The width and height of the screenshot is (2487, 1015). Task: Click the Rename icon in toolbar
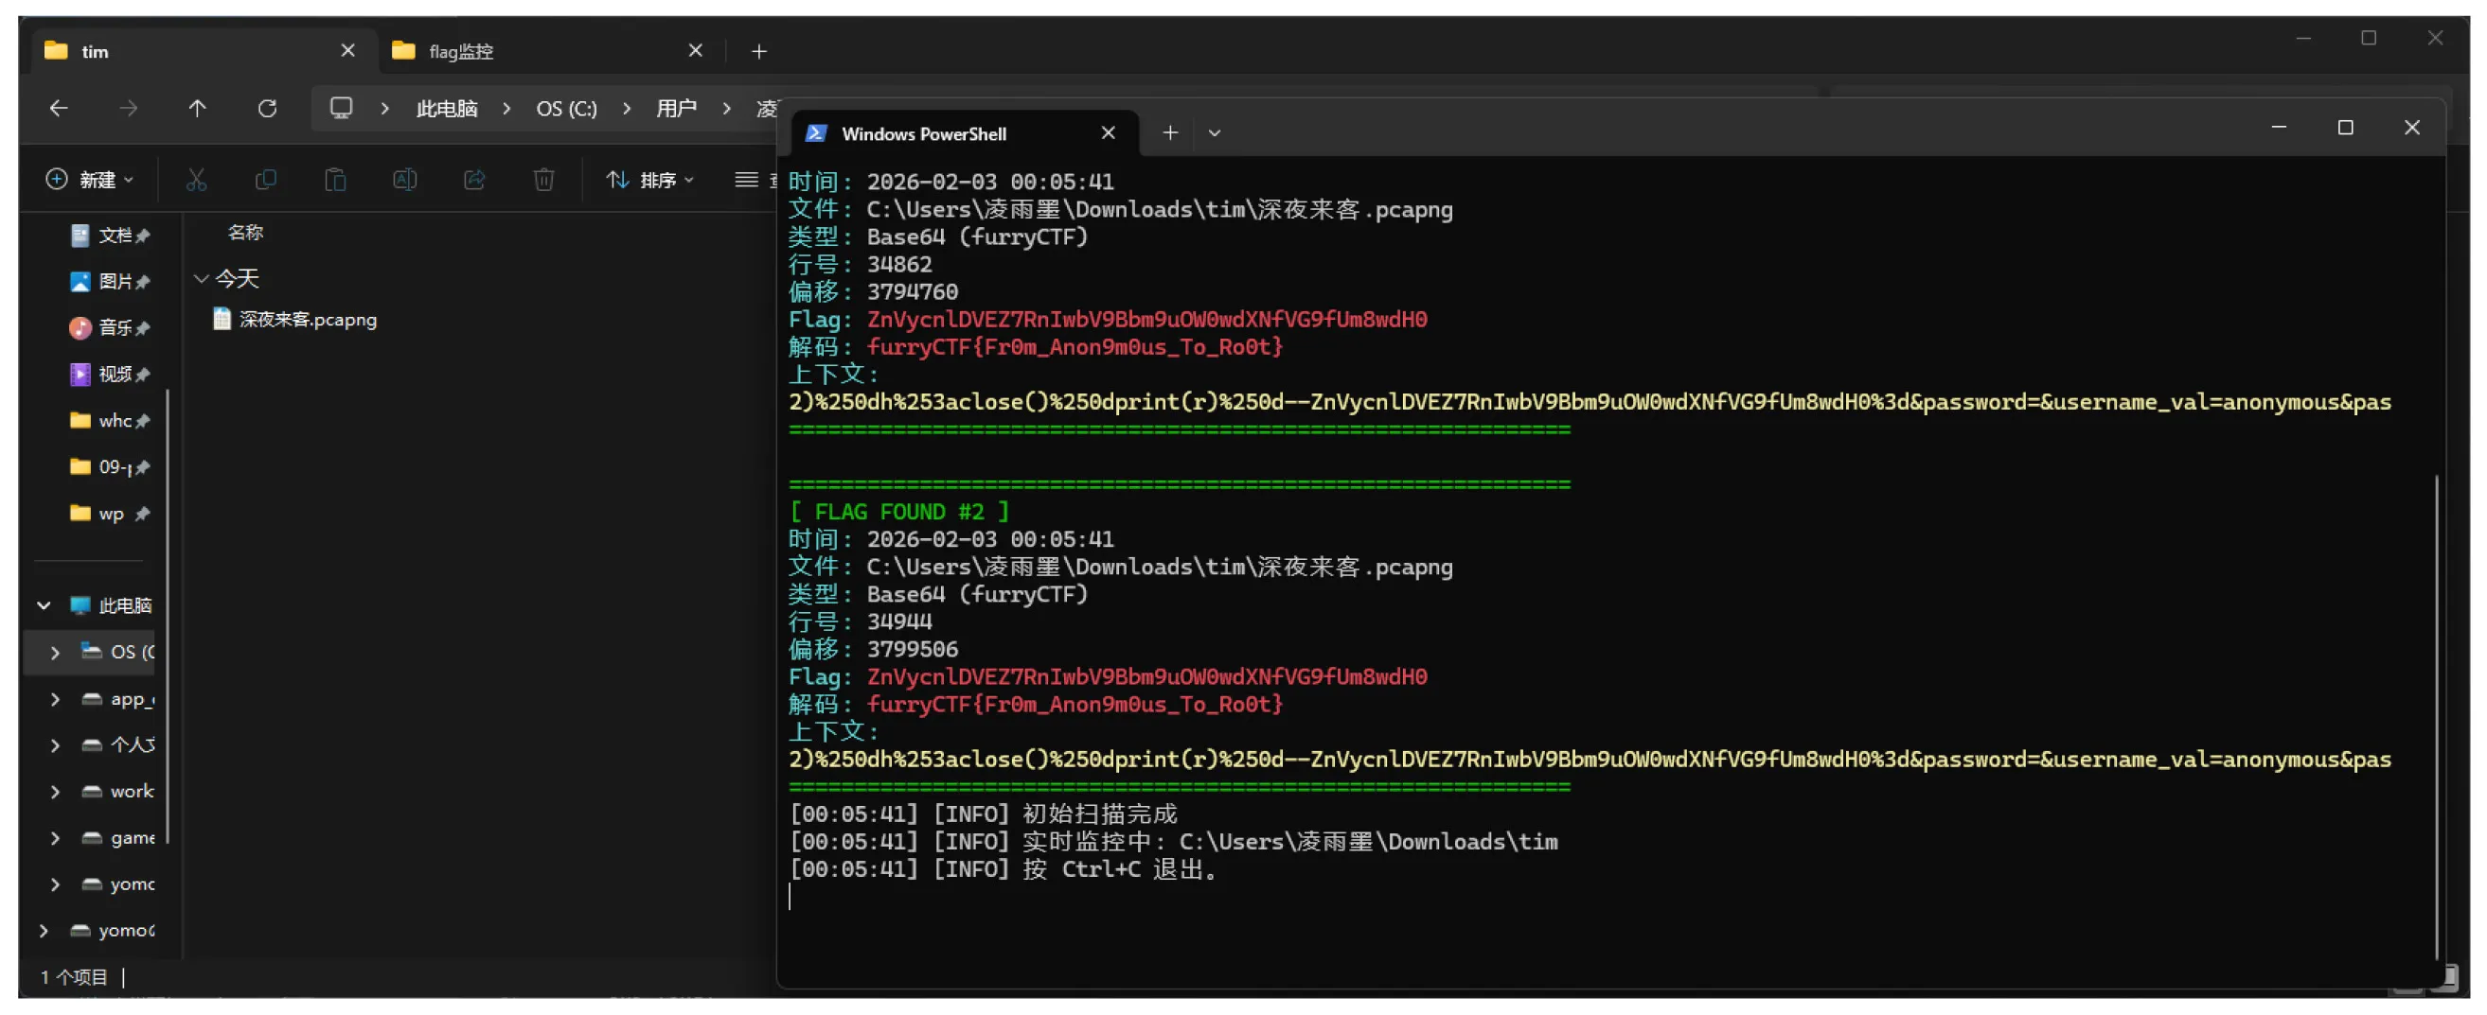point(404,180)
